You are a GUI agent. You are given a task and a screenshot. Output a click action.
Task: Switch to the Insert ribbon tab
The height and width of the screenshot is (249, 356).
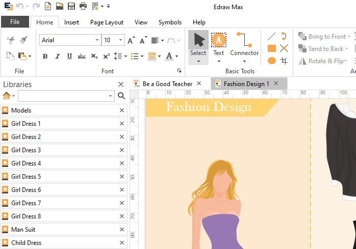point(71,22)
